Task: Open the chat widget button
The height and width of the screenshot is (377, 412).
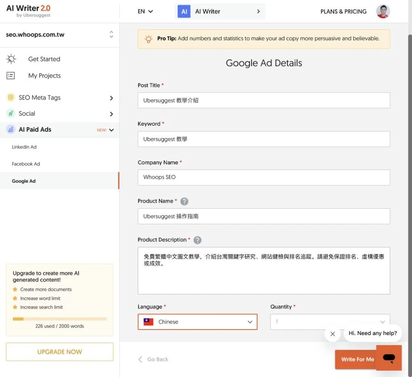Action: [389, 358]
